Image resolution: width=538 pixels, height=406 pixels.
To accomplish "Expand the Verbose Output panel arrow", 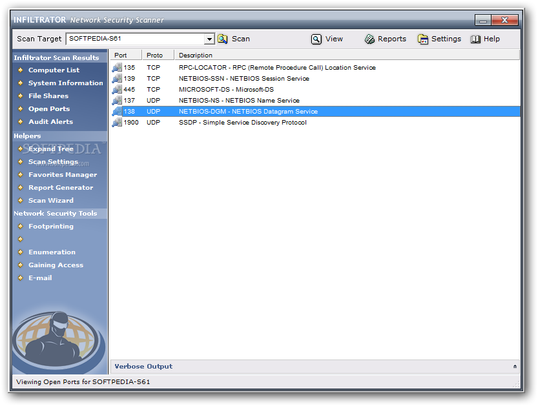I will (515, 367).
